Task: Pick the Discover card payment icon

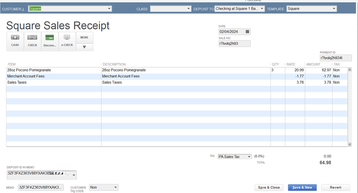Action: coord(50,41)
